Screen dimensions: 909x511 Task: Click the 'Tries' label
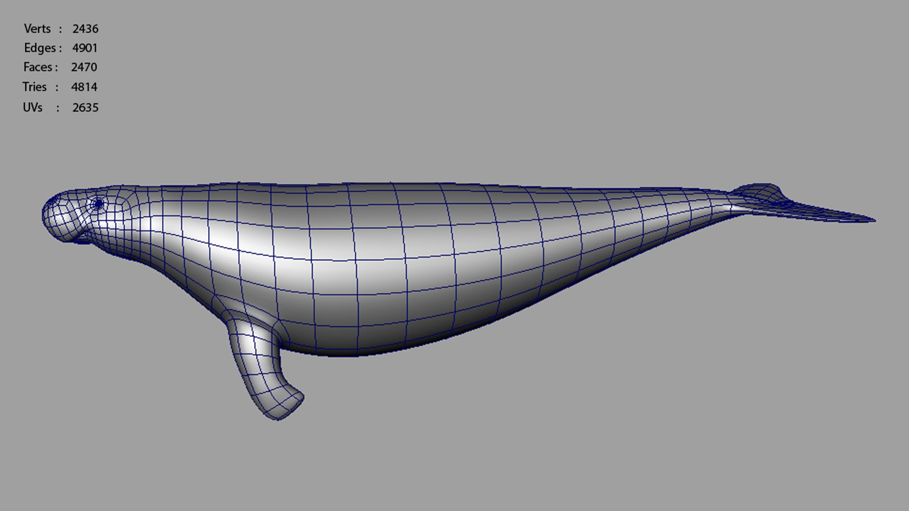pyautogui.click(x=34, y=87)
